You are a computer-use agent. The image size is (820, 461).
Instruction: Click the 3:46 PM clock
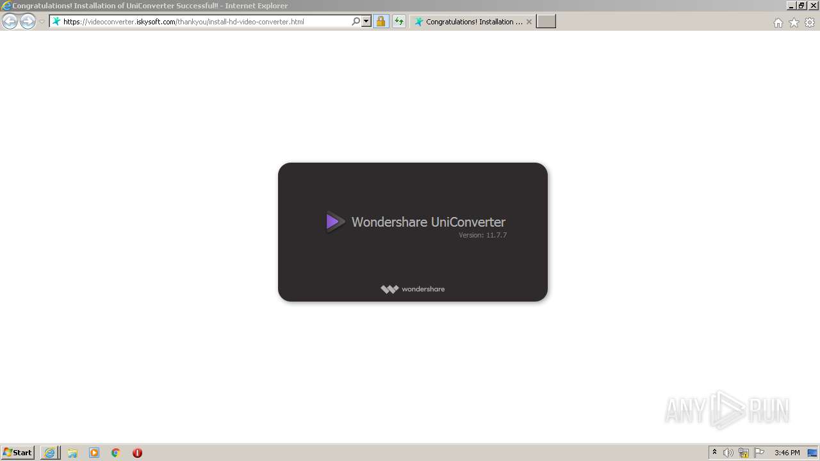[787, 453]
